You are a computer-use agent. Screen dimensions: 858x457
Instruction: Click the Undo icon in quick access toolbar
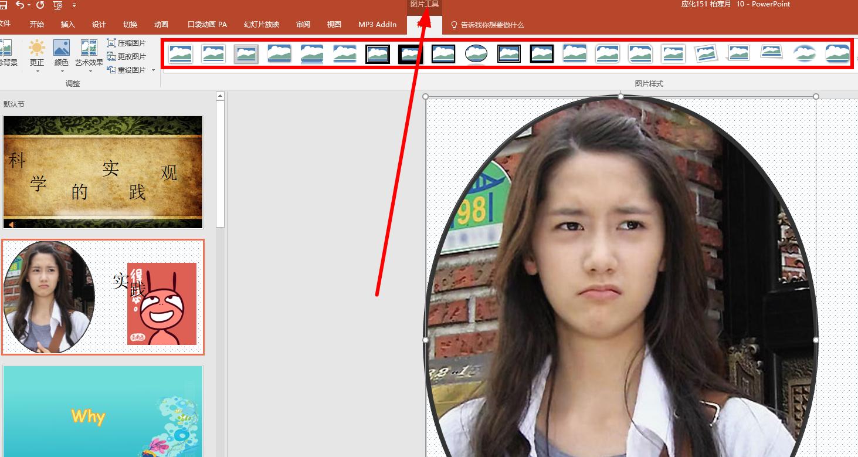coord(21,5)
